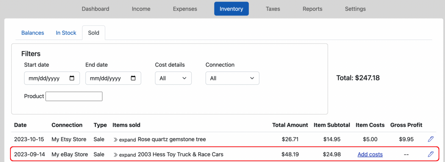Select the date 2023-09-14 cell

tap(29, 154)
